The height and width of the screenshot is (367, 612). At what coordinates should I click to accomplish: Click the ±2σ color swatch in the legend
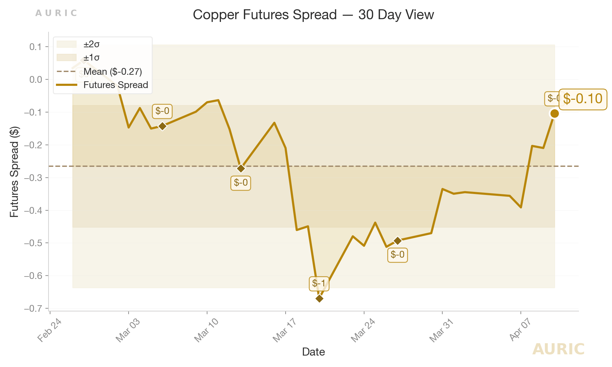(66, 44)
